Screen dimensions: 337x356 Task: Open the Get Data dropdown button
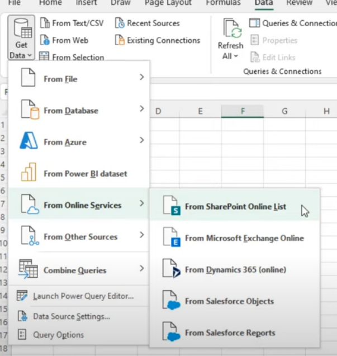coord(21,37)
